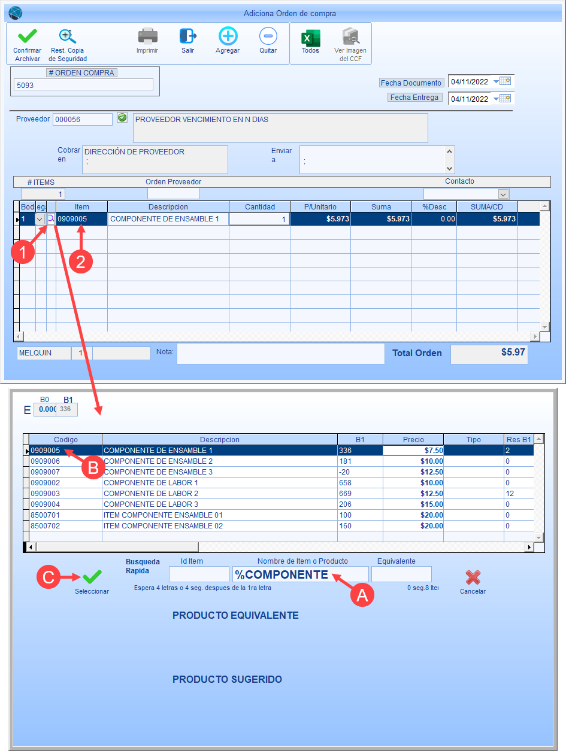Click the Salir exit icon
Image resolution: width=566 pixels, height=751 pixels.
tap(188, 37)
